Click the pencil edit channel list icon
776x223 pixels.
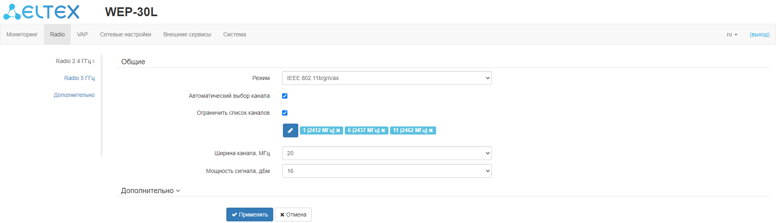(290, 130)
